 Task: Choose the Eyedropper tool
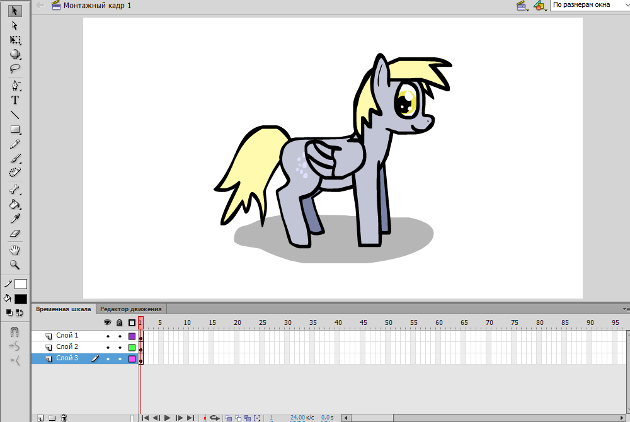coord(15,219)
